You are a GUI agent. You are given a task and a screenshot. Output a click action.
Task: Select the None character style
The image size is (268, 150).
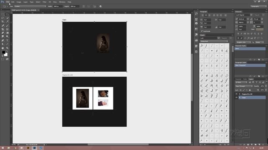250,49
